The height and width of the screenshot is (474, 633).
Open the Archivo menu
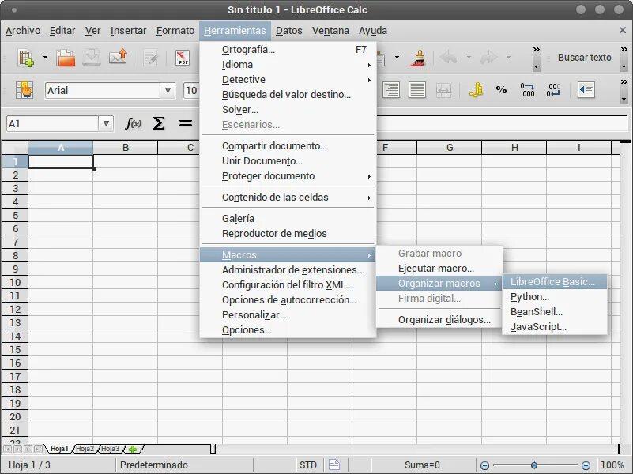tap(23, 31)
